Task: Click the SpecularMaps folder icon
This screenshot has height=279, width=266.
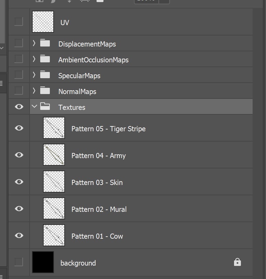Action: pyautogui.click(x=45, y=75)
